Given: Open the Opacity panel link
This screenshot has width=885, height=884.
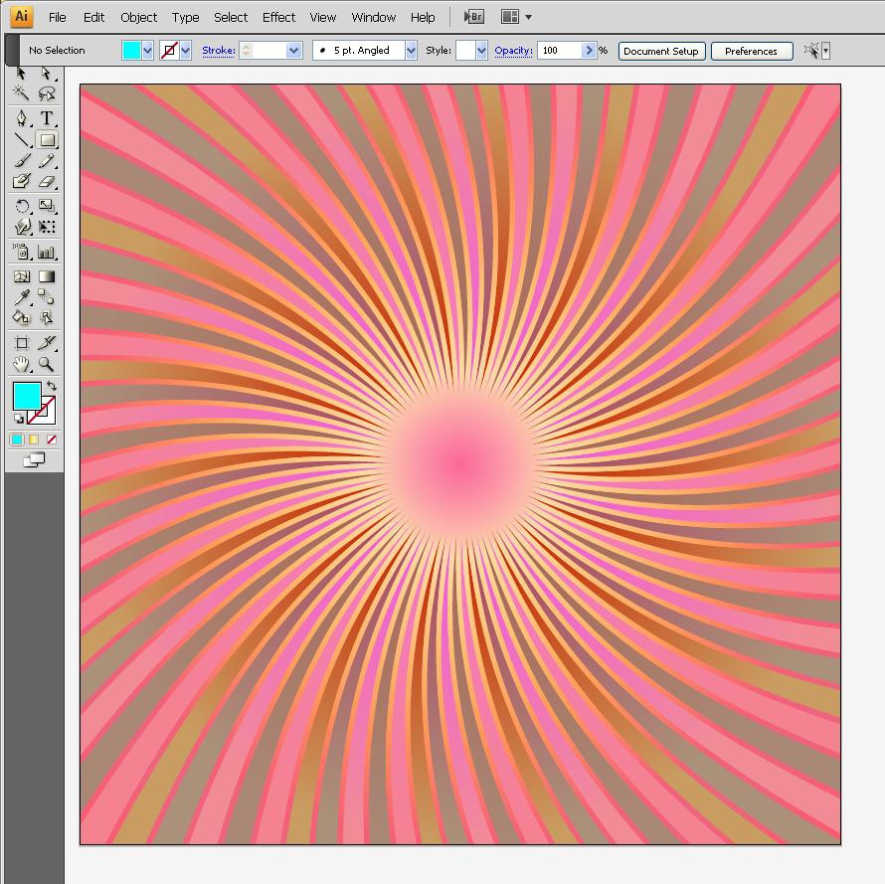Looking at the screenshot, I should [x=513, y=51].
